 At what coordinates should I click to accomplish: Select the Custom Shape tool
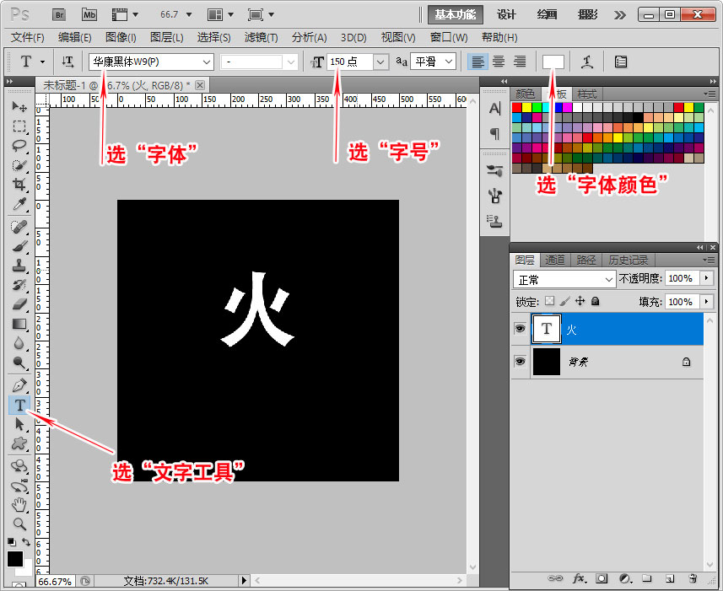tap(19, 443)
